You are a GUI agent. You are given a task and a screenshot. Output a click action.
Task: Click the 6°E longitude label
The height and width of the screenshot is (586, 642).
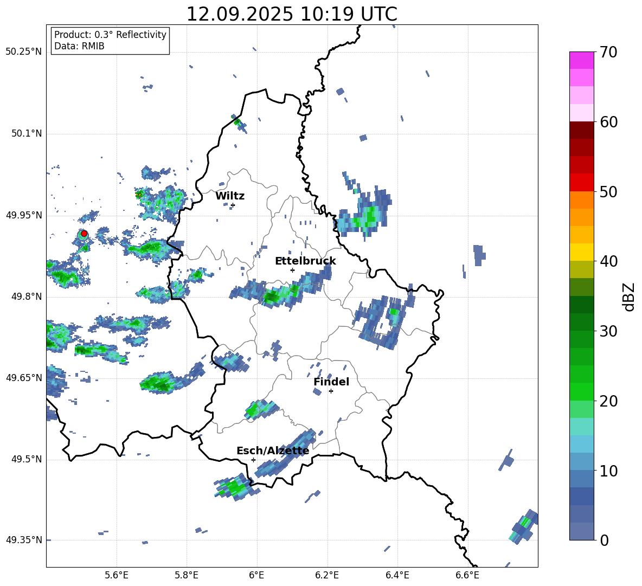coord(256,575)
